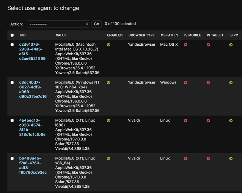Open the Action dropdown menu
Screen dimensions: 242x193
[58, 24]
